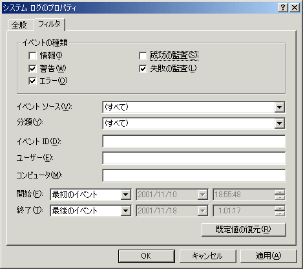Uncheck the 警告 checkbox
The height and width of the screenshot is (269, 303).
click(x=32, y=69)
